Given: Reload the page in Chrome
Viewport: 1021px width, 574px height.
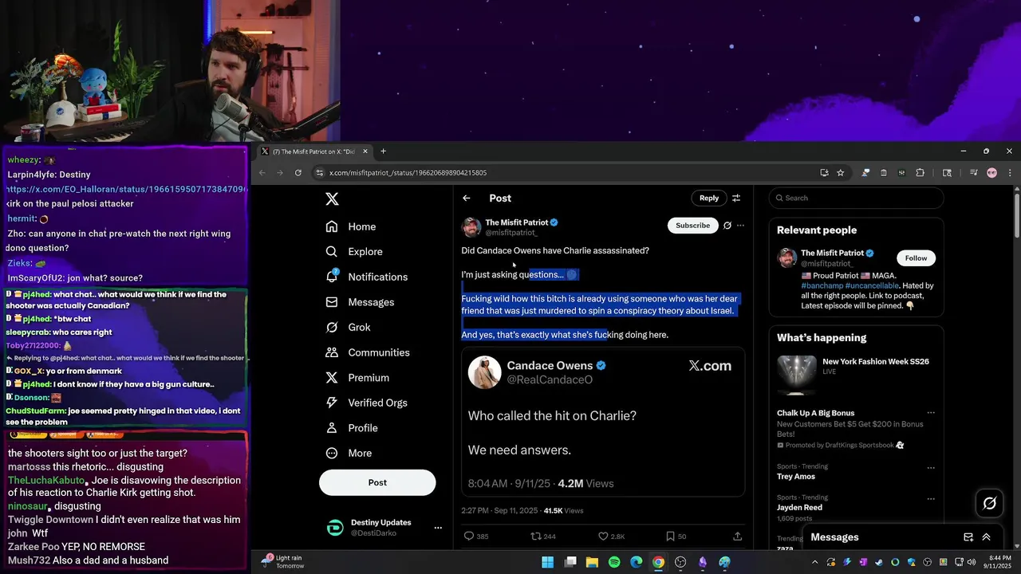Looking at the screenshot, I should 298,173.
